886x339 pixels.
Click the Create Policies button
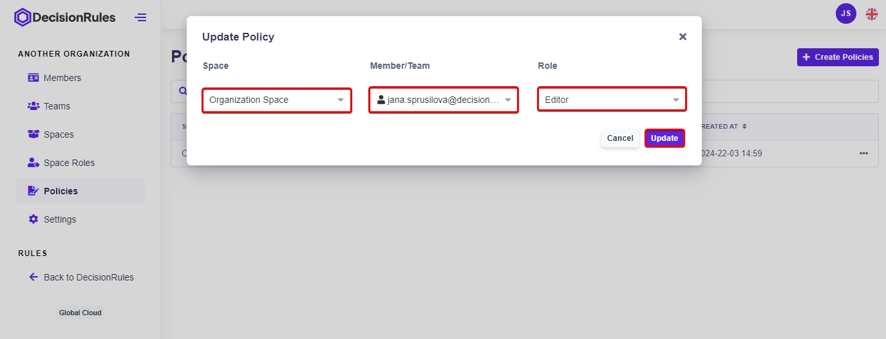(x=838, y=57)
